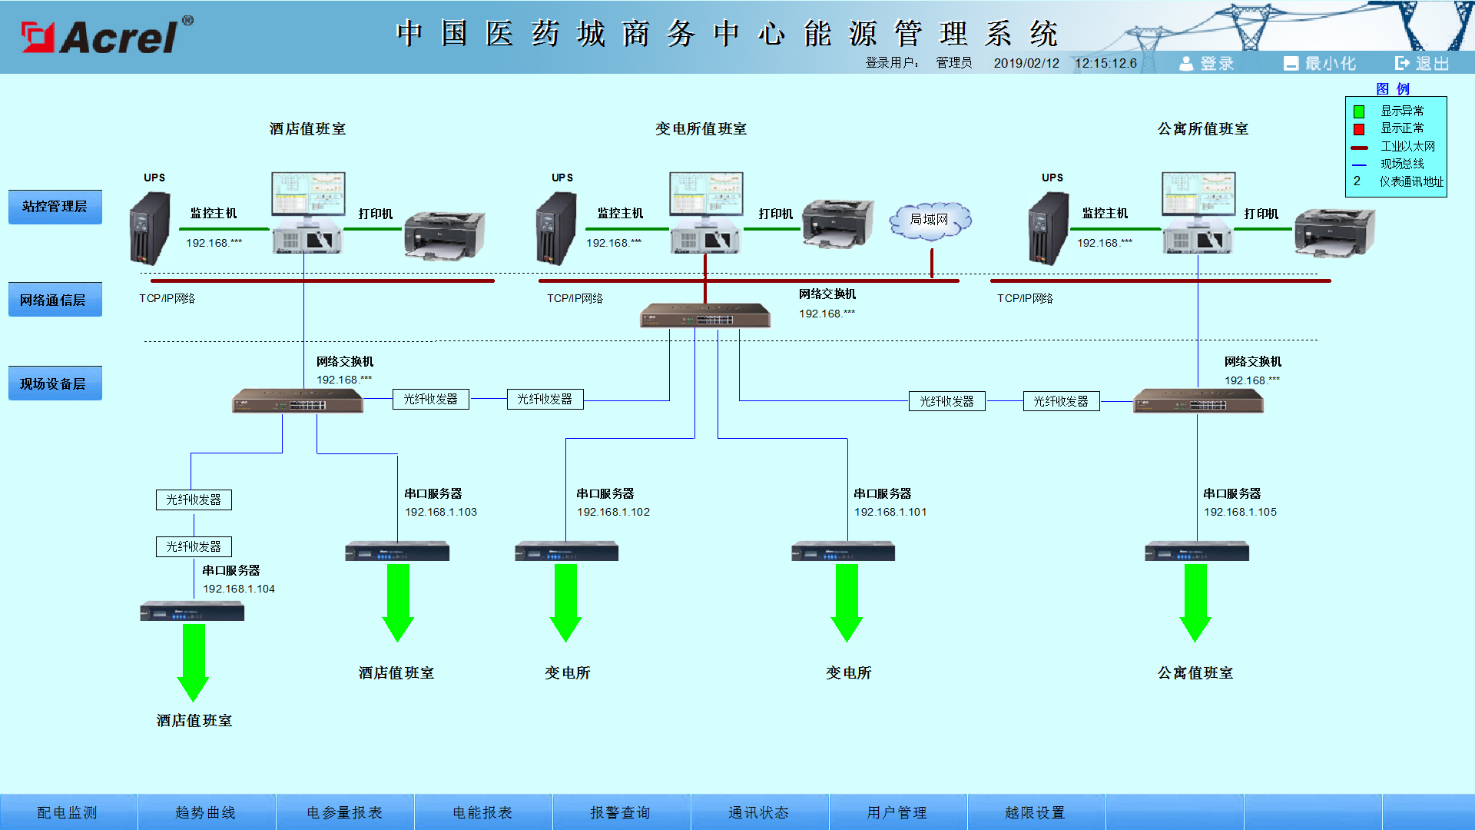Click the 局域网 cloud icon
This screenshot has height=830, width=1475.
coord(930,221)
